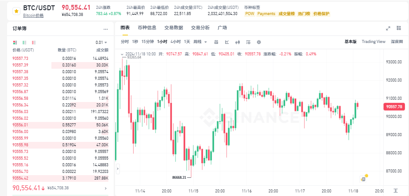409x196 pixels.
Task: Click the POW coin tag
Action: [x=250, y=14]
